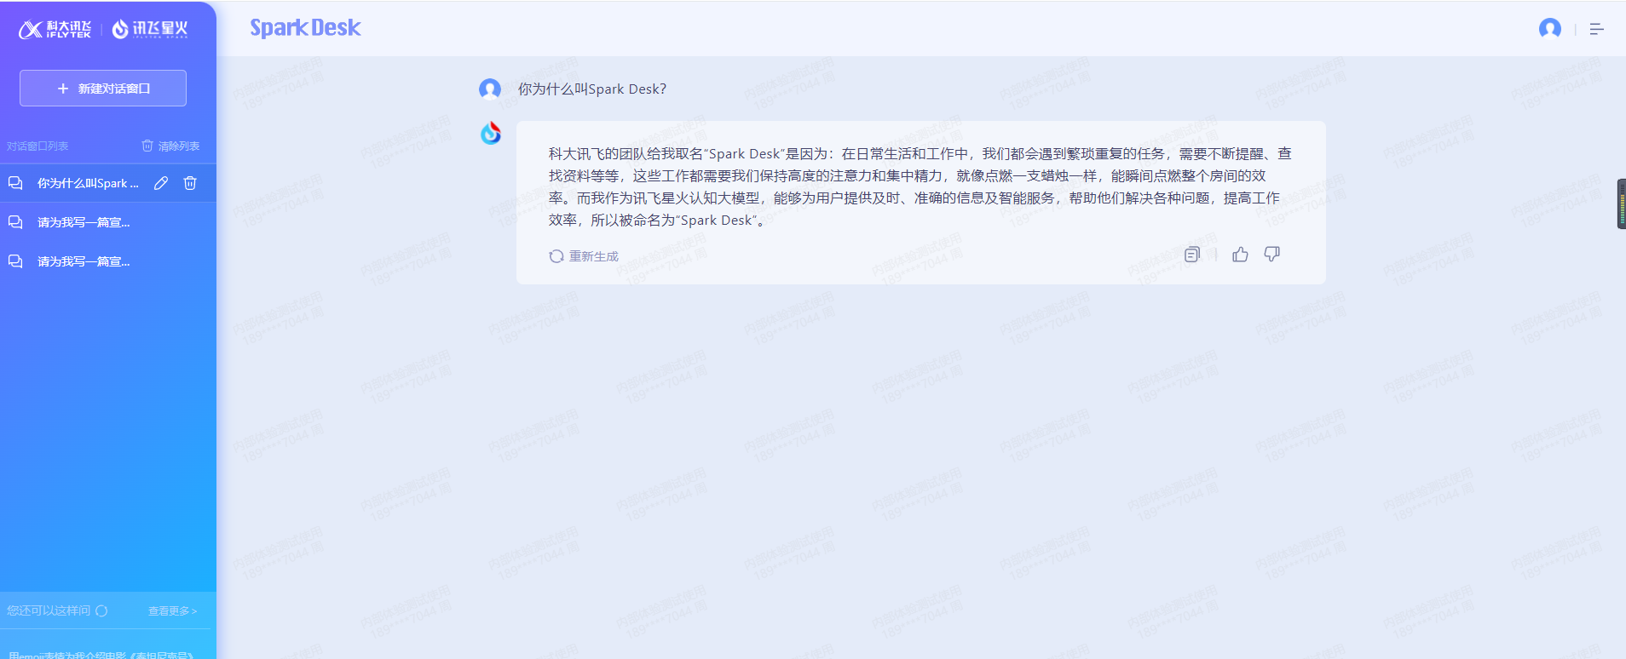This screenshot has height=659, width=1626.
Task: Open the user profile avatar in header
Action: [1549, 29]
